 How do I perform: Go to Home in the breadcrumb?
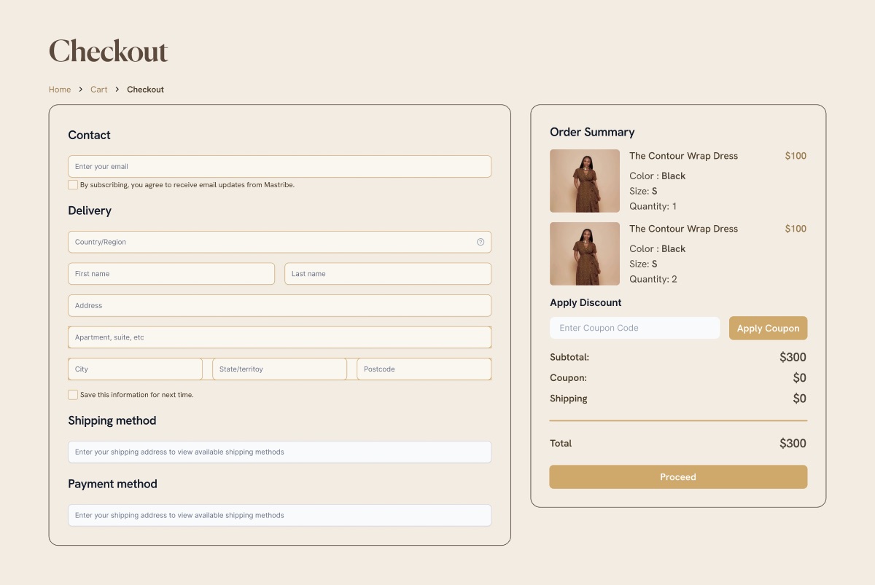(x=60, y=90)
